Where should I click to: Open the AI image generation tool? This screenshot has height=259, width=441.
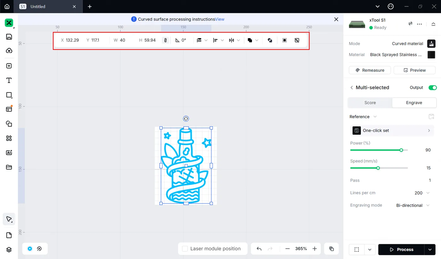9,153
